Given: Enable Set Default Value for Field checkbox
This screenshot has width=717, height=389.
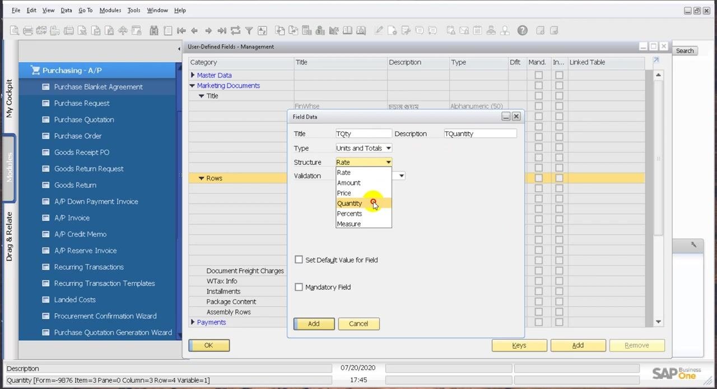Looking at the screenshot, I should click(x=299, y=260).
